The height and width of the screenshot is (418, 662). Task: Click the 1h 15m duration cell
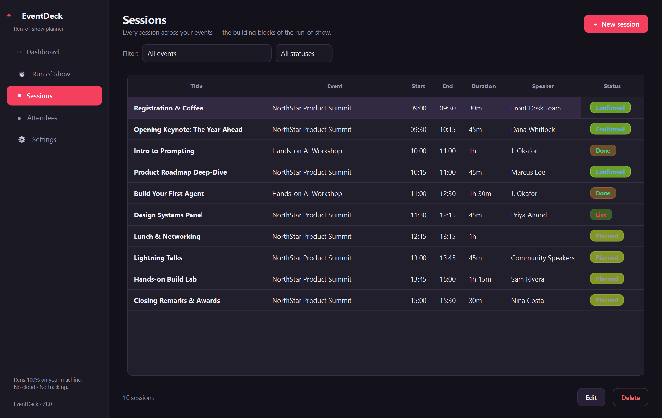[x=480, y=279]
